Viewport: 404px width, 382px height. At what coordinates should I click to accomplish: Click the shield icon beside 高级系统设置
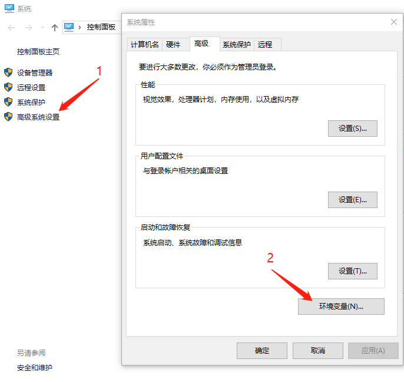(8, 117)
